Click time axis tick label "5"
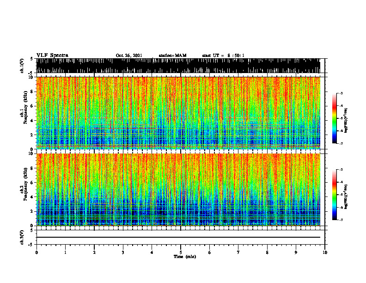 [181, 252]
